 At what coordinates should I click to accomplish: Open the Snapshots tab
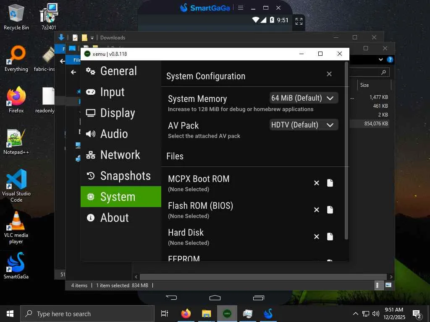point(121,176)
